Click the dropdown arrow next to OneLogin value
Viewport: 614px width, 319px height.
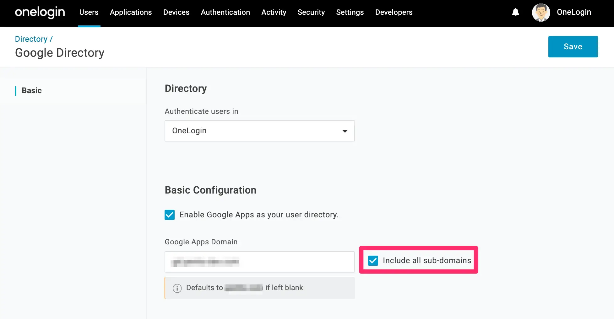point(345,131)
